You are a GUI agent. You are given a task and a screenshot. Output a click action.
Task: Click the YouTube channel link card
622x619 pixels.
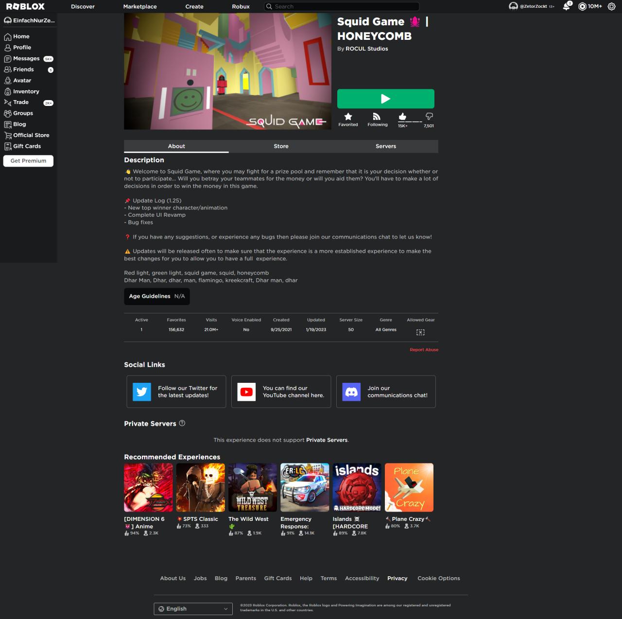coord(281,392)
